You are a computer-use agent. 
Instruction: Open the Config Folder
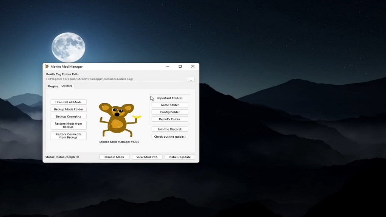click(170, 112)
